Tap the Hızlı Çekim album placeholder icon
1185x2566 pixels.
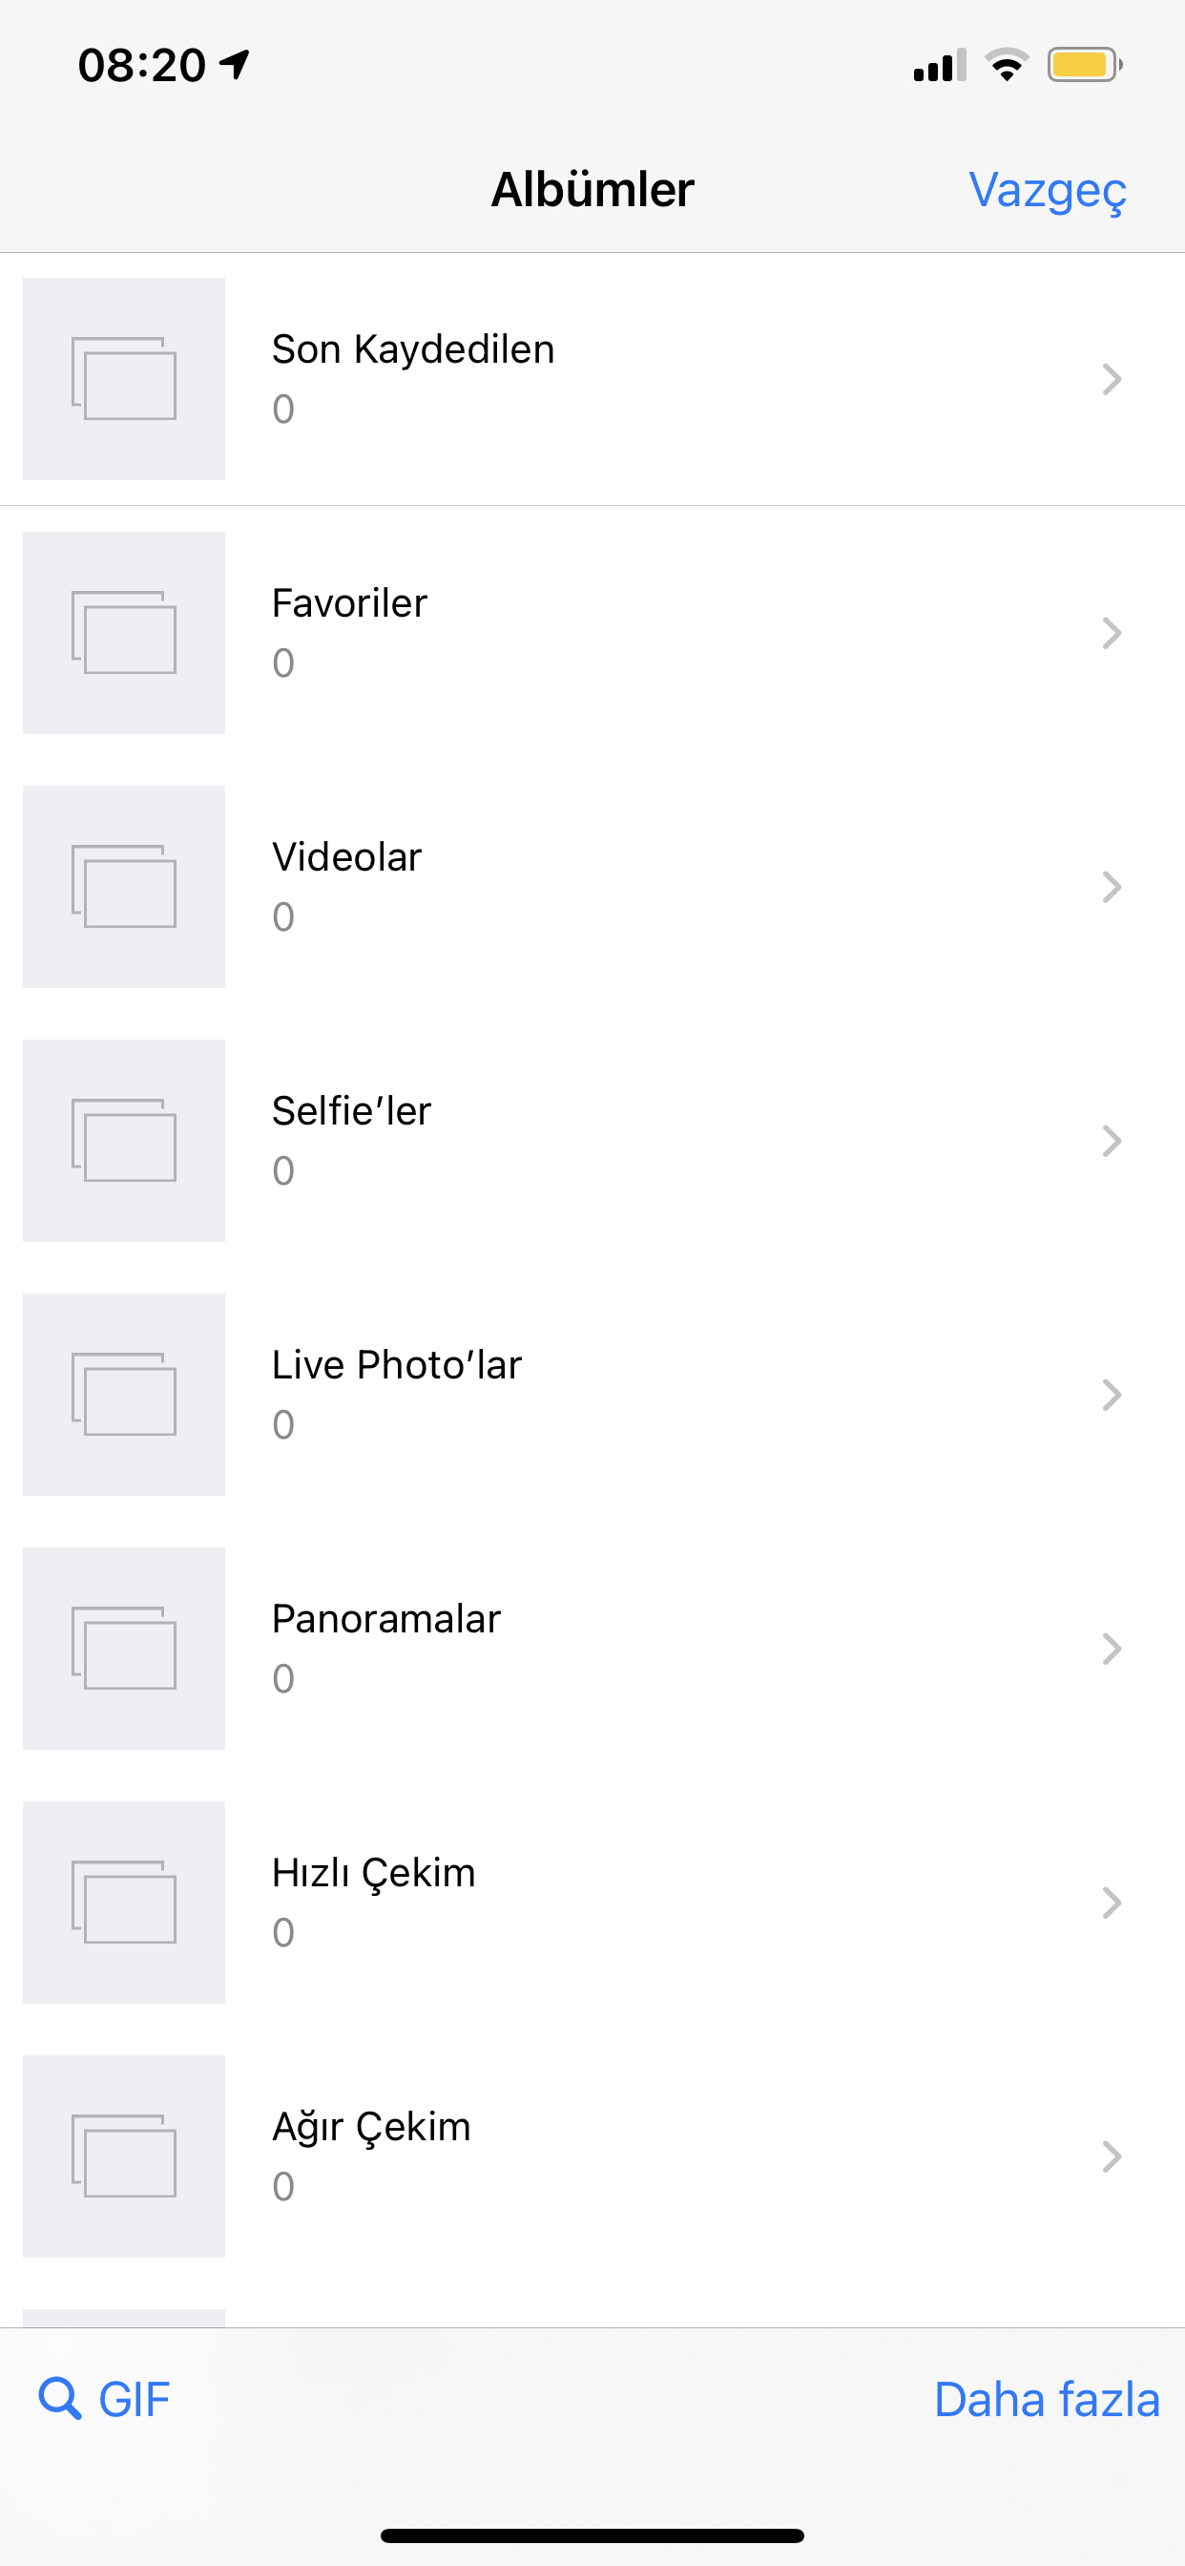123,1903
